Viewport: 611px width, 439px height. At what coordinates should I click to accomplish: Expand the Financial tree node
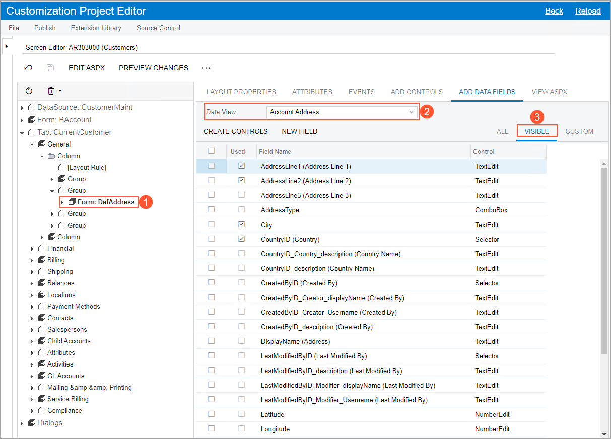[x=32, y=249]
